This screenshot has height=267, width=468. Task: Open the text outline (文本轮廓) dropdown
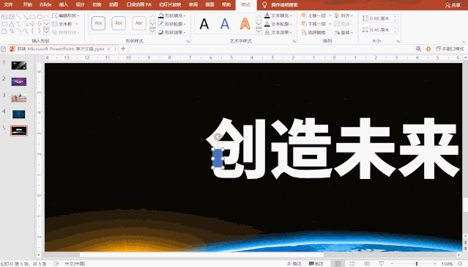point(278,24)
